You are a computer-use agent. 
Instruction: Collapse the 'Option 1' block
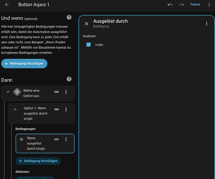[x=15, y=109]
